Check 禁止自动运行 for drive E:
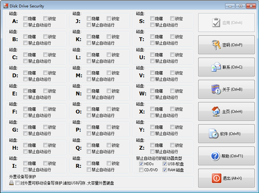 25,97
